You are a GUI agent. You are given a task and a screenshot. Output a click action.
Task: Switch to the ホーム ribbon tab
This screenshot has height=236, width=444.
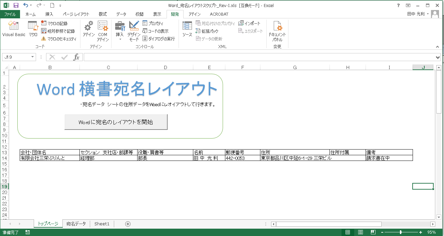(30, 14)
